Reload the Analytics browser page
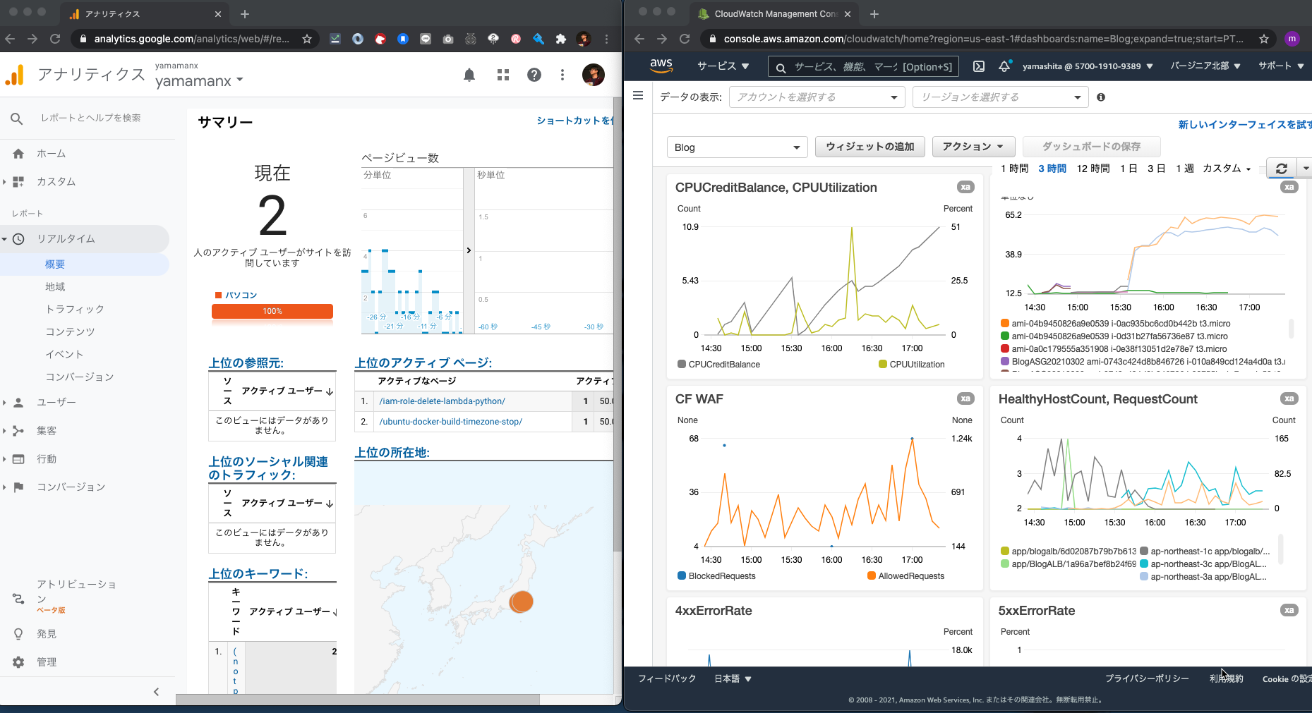The image size is (1312, 713). click(55, 39)
